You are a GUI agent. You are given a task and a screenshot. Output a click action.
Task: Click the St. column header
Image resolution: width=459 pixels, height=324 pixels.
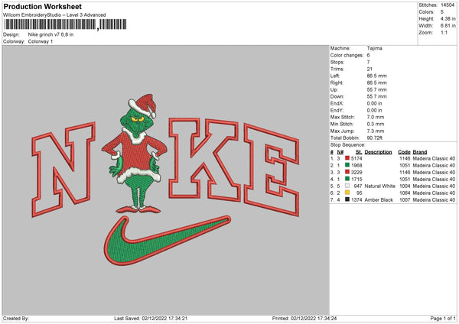pos(359,152)
